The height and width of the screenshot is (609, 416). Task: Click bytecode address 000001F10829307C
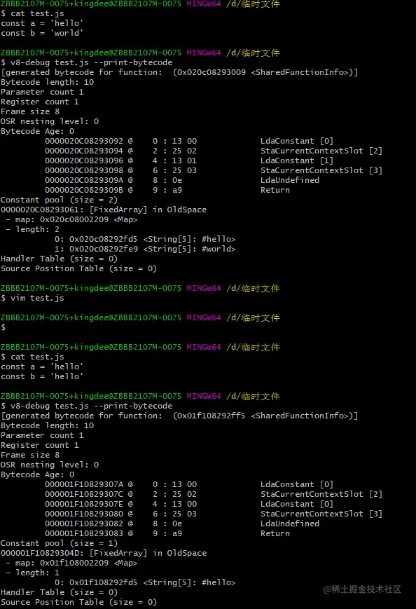tap(84, 494)
